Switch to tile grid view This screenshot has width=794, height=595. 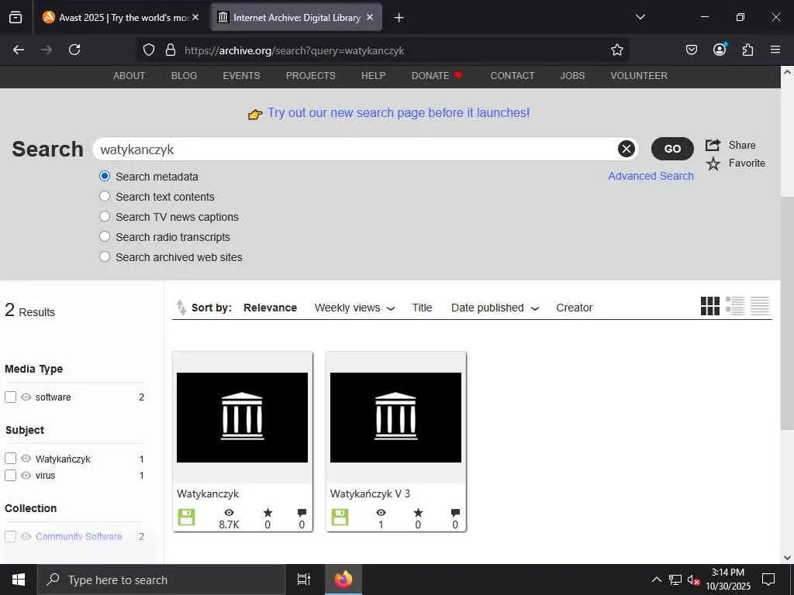[x=710, y=306]
